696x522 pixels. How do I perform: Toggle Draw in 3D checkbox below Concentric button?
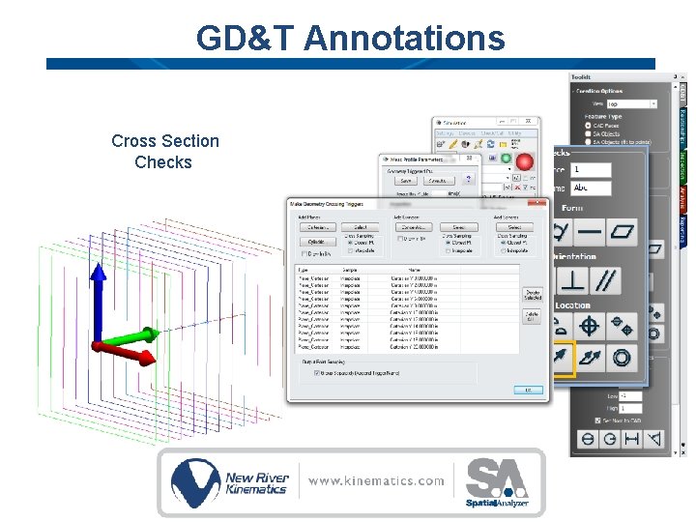pyautogui.click(x=400, y=239)
